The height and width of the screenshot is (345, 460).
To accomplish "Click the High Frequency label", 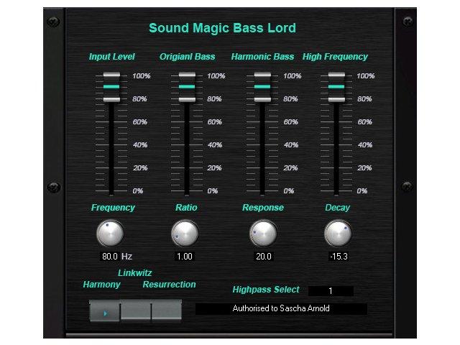I will [x=335, y=57].
